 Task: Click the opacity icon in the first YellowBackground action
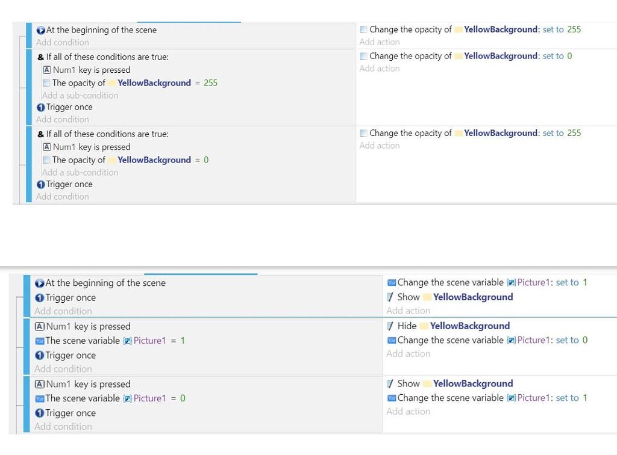tap(365, 29)
